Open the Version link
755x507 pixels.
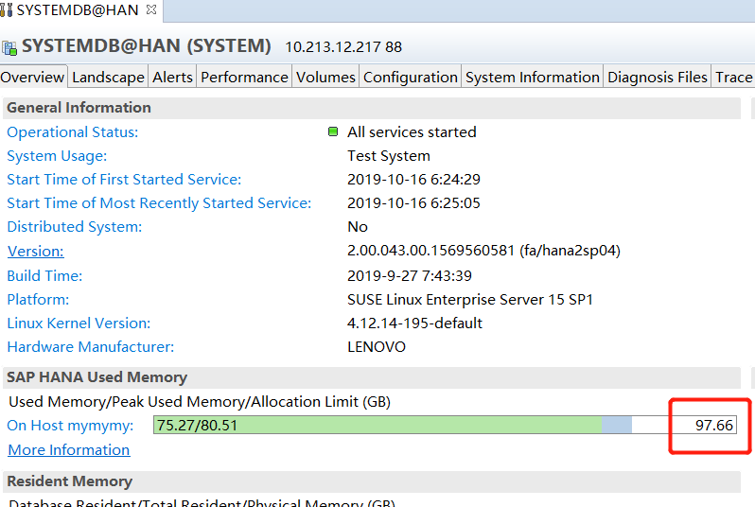point(36,251)
